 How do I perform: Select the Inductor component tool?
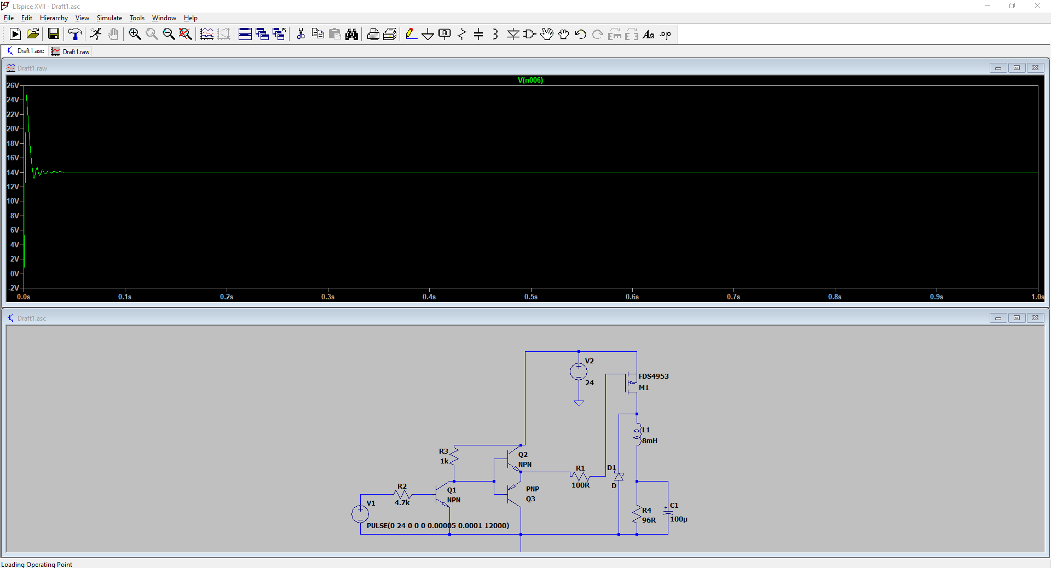[x=495, y=34]
